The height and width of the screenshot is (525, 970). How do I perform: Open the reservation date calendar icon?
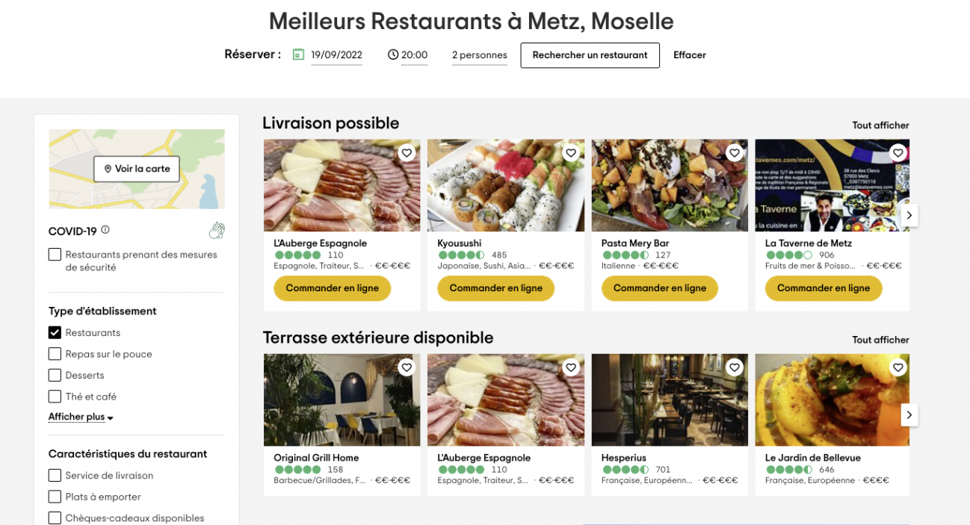[x=298, y=55]
